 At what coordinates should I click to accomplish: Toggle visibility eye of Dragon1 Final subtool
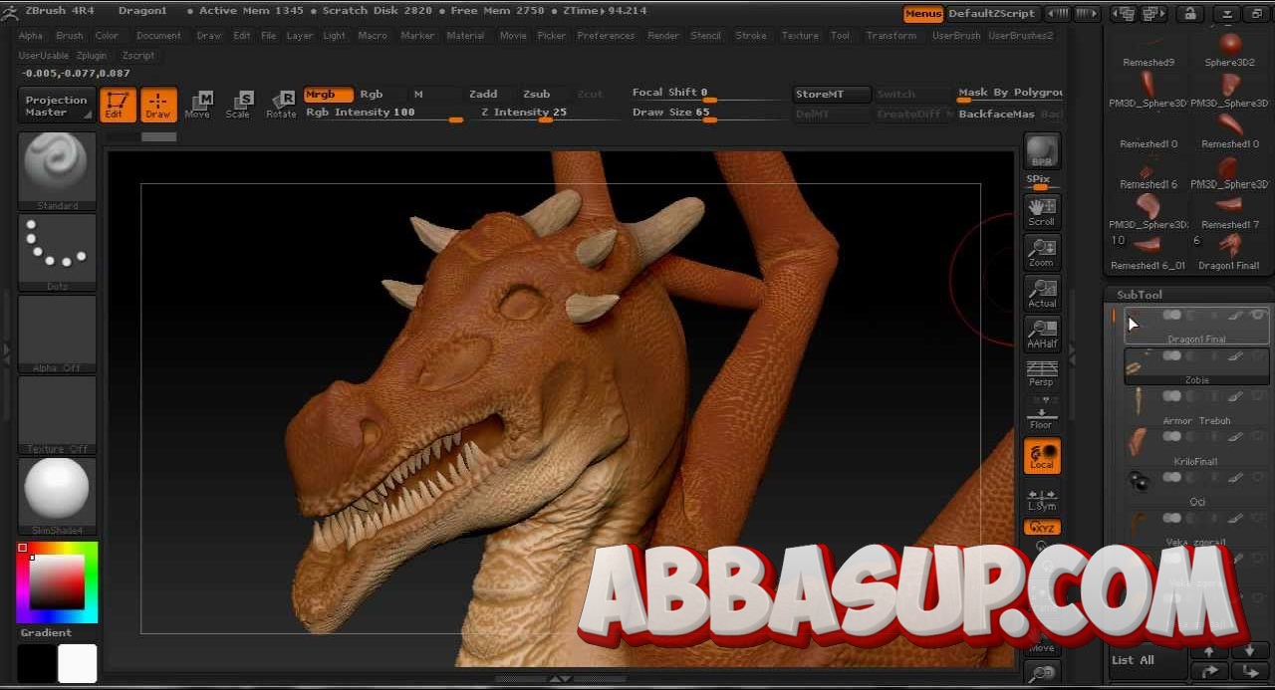point(1258,315)
